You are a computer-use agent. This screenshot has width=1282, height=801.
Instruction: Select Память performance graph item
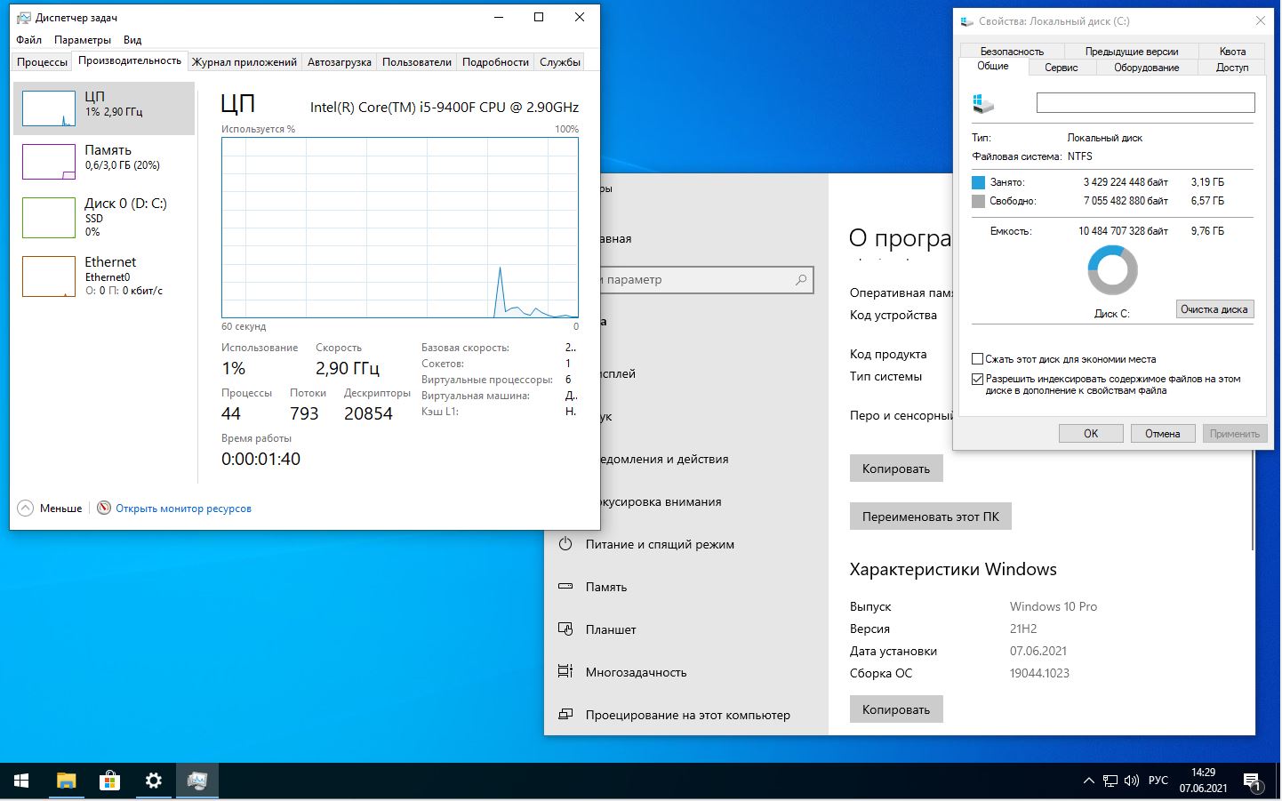104,162
